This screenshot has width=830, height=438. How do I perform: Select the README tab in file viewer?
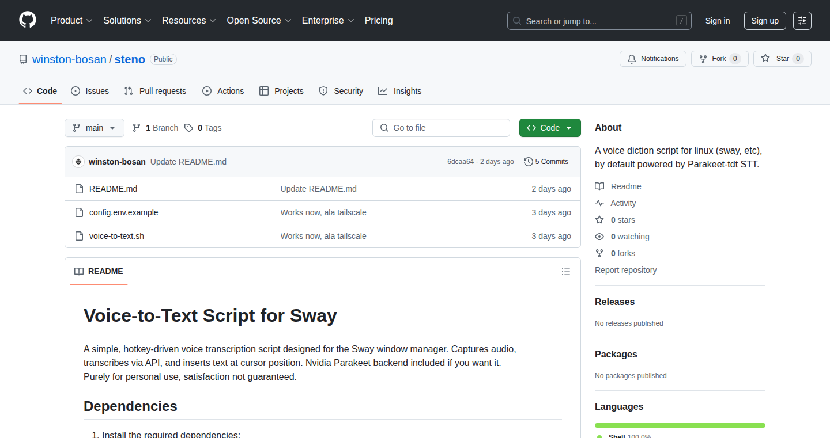99,271
